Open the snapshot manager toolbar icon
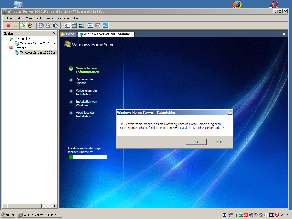The width and height of the screenshot is (292, 219). [x=56, y=25]
